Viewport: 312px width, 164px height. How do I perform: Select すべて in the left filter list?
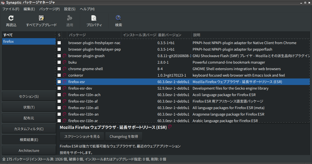[29, 35]
